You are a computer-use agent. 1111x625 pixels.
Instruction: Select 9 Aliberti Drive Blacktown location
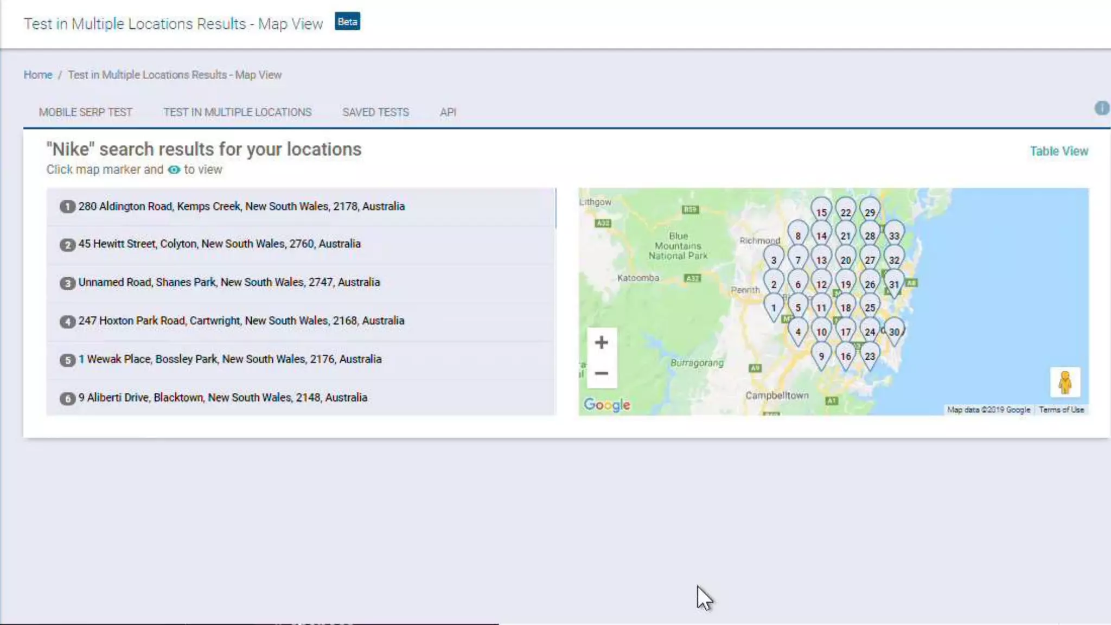click(x=222, y=398)
